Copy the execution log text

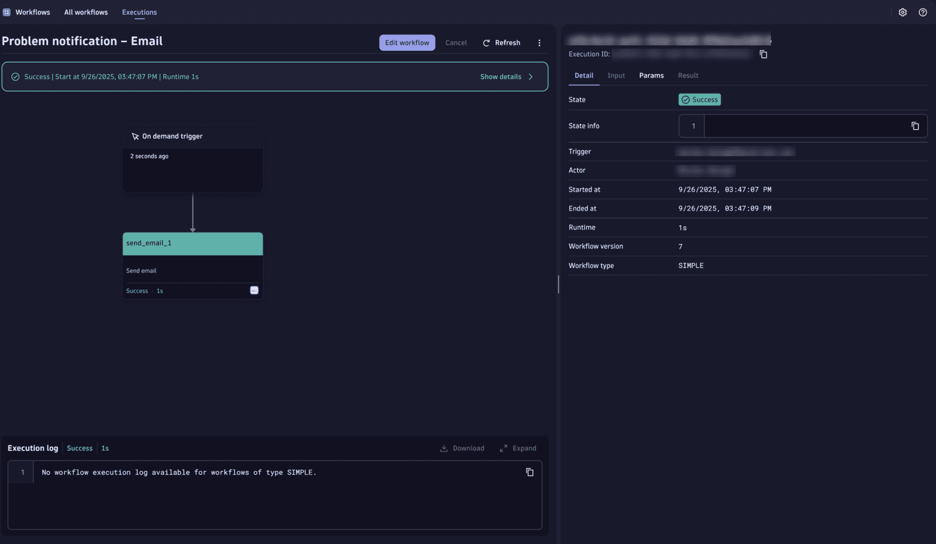(529, 472)
